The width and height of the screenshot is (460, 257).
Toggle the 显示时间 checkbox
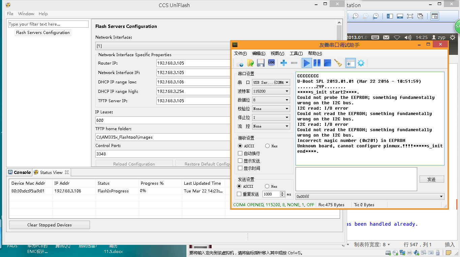[x=240, y=168]
